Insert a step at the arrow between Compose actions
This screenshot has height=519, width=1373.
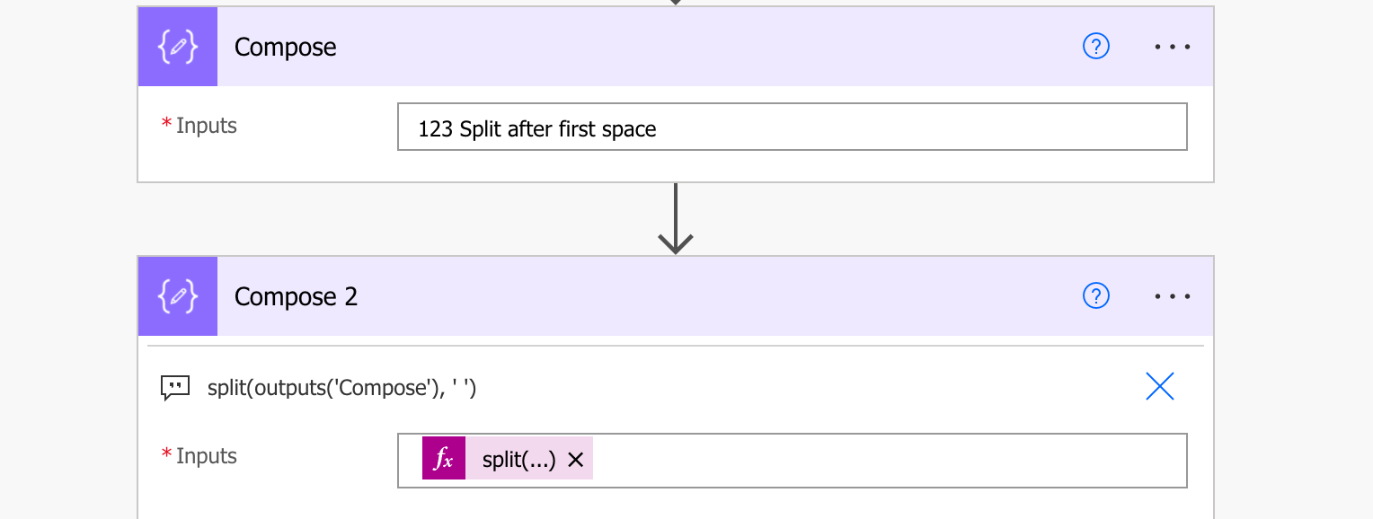pos(676,219)
